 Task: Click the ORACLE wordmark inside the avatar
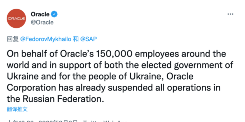coord(16,19)
